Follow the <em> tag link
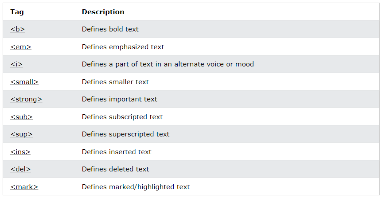This screenshot has width=382, height=198. tap(21, 47)
